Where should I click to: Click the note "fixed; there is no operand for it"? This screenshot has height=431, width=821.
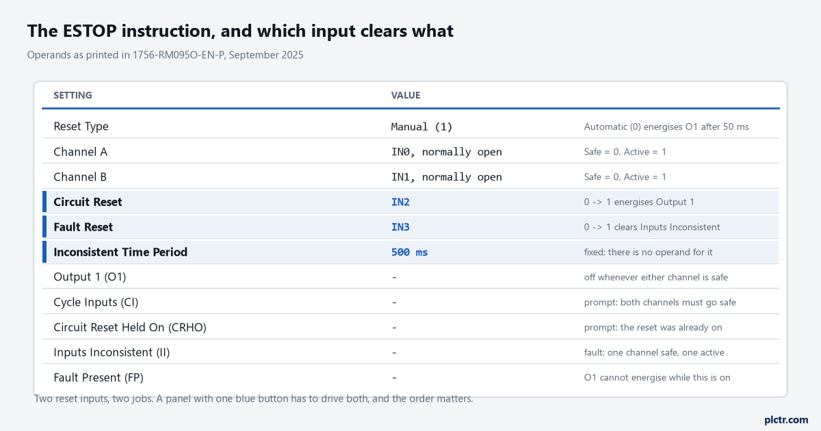(649, 252)
